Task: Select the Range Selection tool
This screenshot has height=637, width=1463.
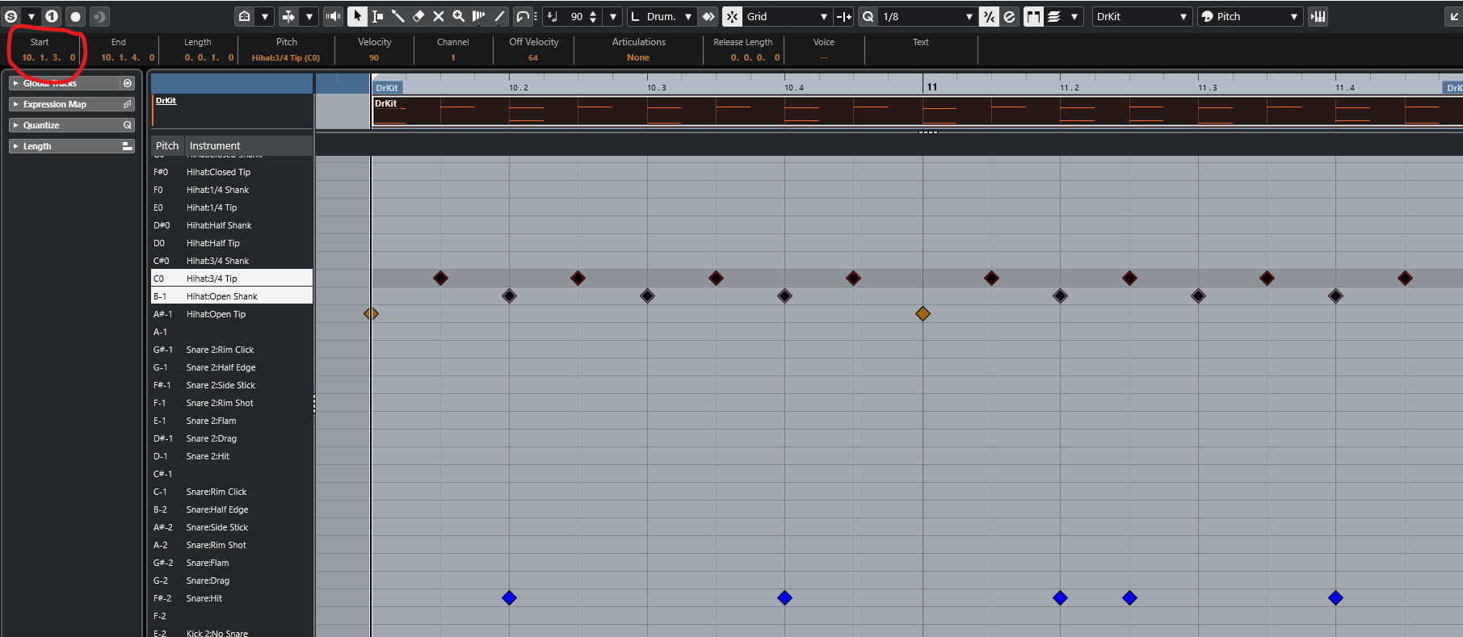Action: (377, 16)
